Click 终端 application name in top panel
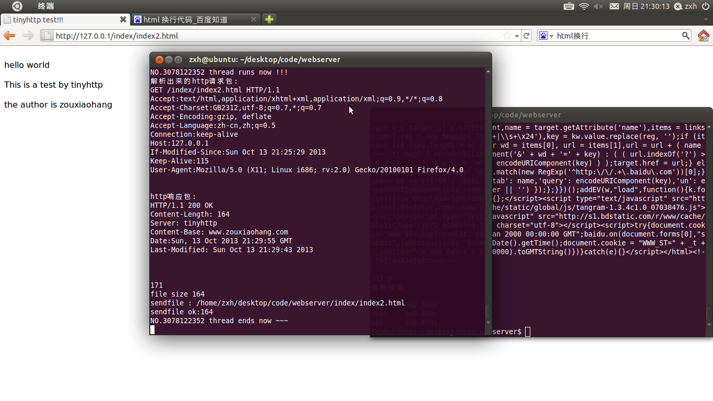 pos(46,6)
